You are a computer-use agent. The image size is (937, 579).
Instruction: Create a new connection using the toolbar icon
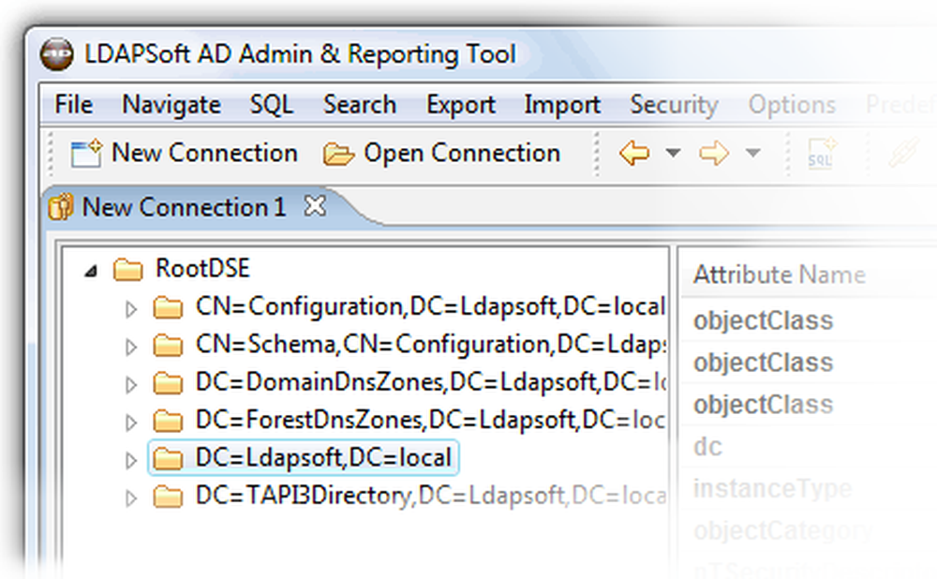(86, 153)
